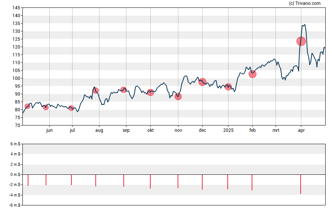Click the '0 m.$' volume axis label
332x211 pixels.
point(15,174)
